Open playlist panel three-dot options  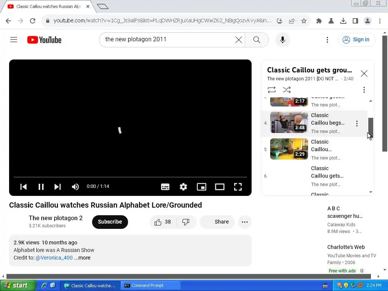click(364, 89)
